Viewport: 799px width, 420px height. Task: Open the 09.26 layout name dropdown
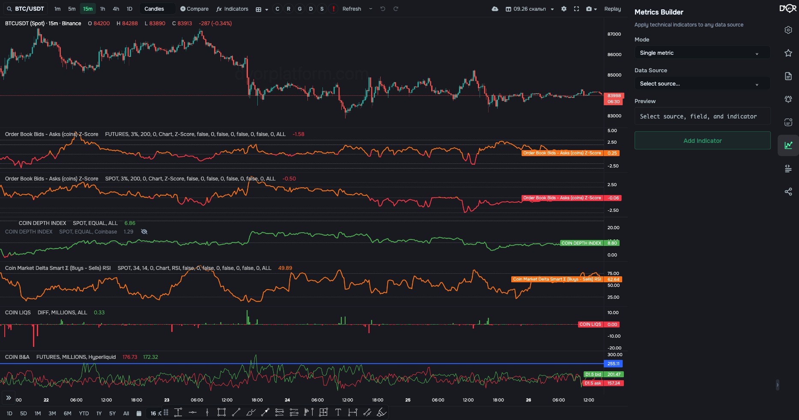[530, 9]
